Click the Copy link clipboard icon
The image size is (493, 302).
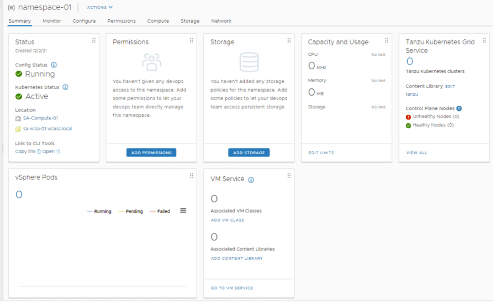[39, 152]
